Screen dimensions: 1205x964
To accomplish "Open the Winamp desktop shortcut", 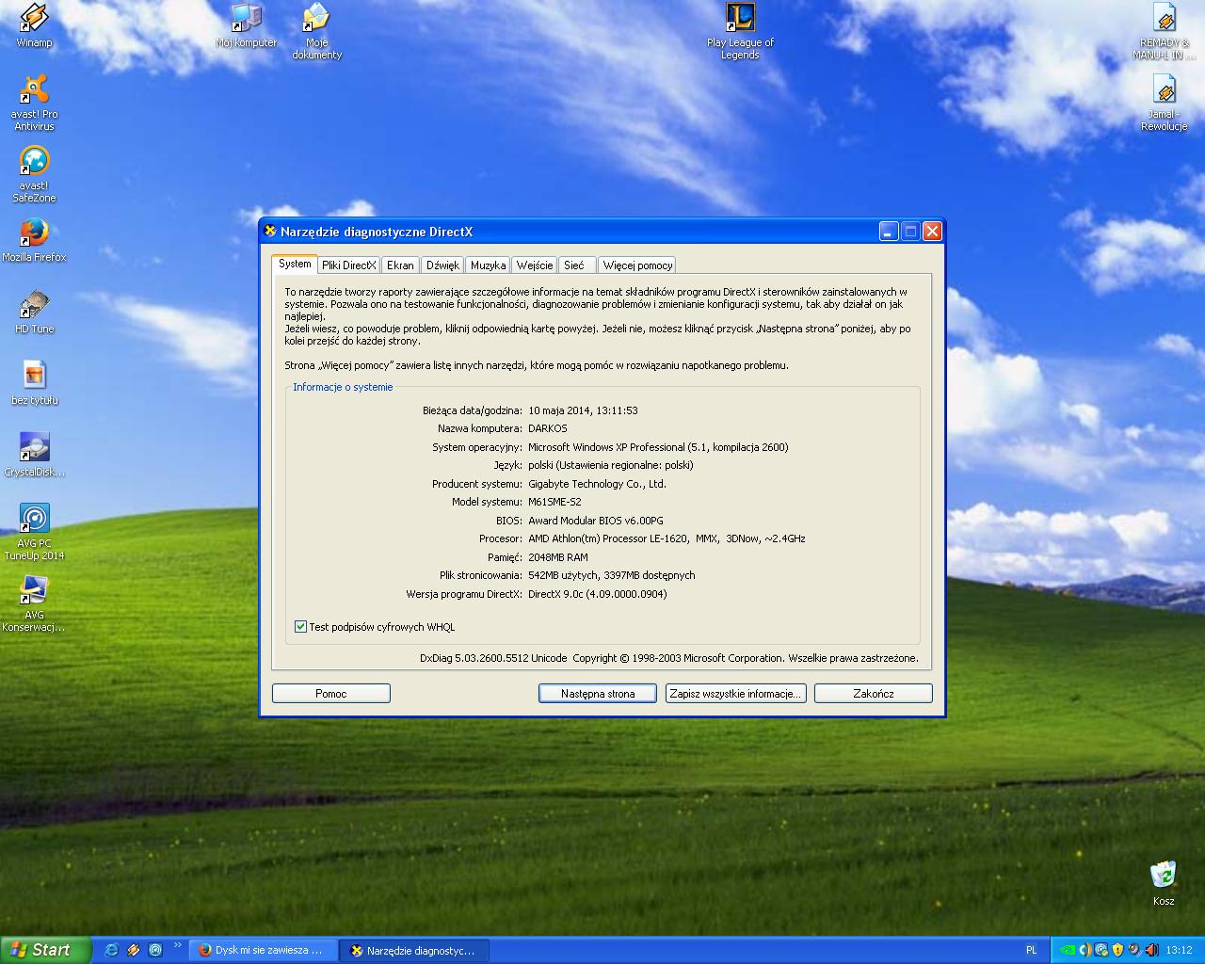I will click(34, 25).
